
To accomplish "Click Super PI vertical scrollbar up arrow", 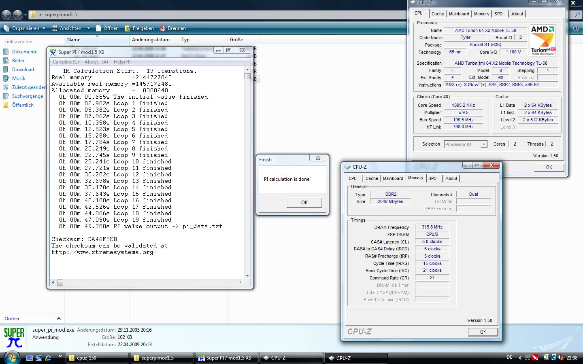I will [x=247, y=70].
